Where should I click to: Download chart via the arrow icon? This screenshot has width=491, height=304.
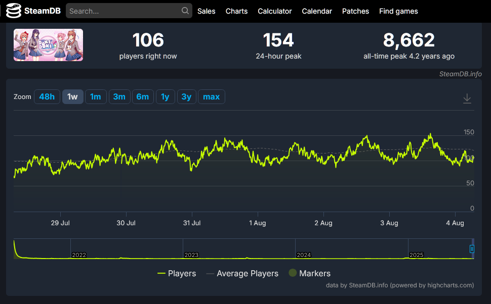coord(467,98)
